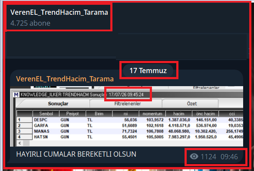Switch to the Filtrelenenler tab
Viewport: 254px width, 171px height.
pos(128,104)
